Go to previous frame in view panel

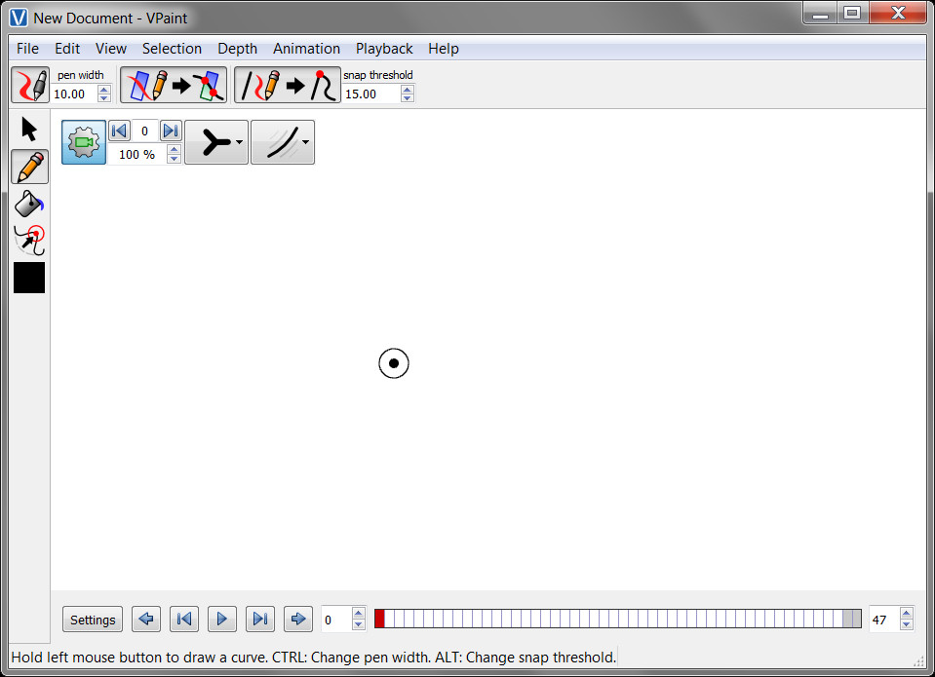[119, 131]
